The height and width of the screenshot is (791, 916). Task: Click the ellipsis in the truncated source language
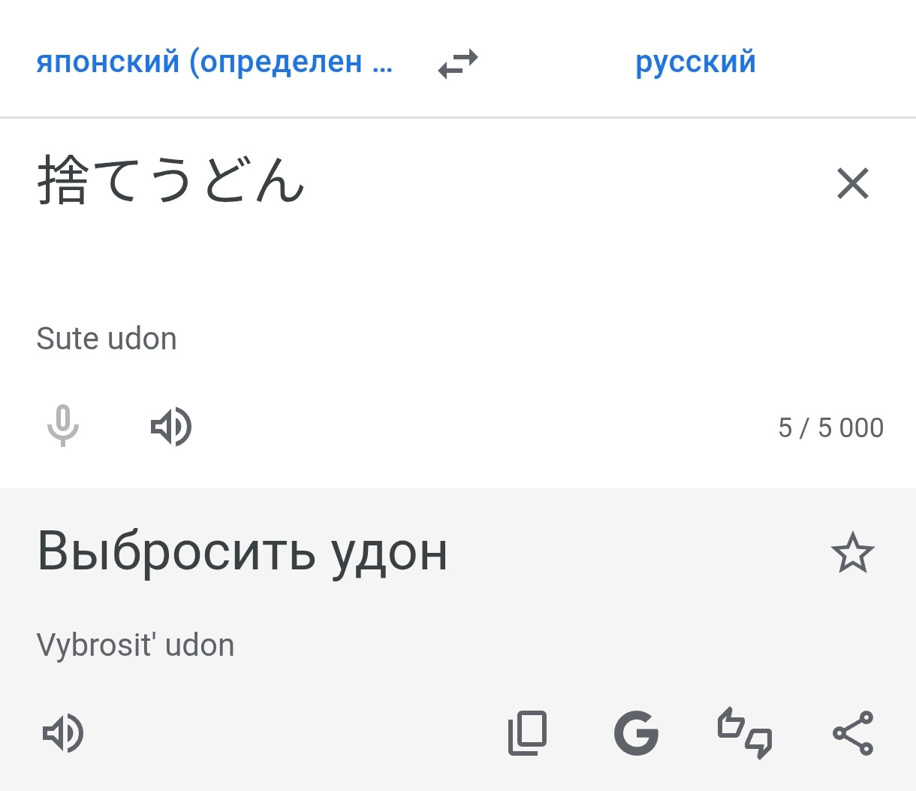382,64
